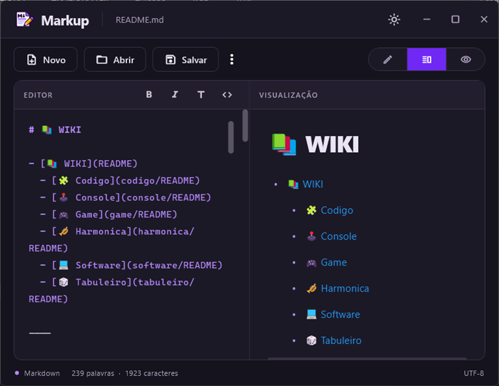The height and width of the screenshot is (386, 499).
Task: Switch to editor-only pencil mode
Action: tap(388, 59)
